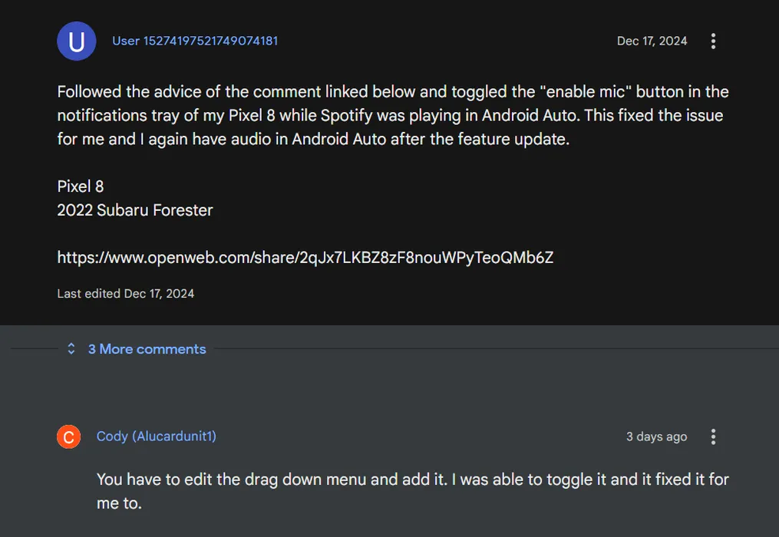The image size is (779, 537).
Task: Open the options menu on Dec 17 comment
Action: click(x=713, y=41)
